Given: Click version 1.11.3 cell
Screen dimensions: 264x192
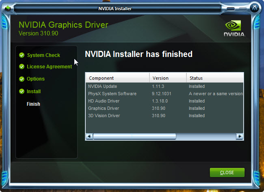Looking at the screenshot, I should point(158,86).
